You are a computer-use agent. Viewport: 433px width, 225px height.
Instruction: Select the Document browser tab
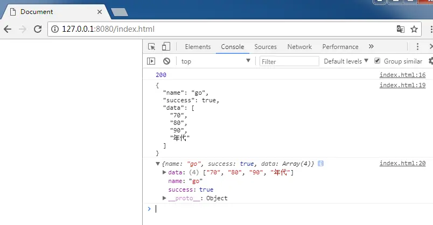(x=55, y=12)
